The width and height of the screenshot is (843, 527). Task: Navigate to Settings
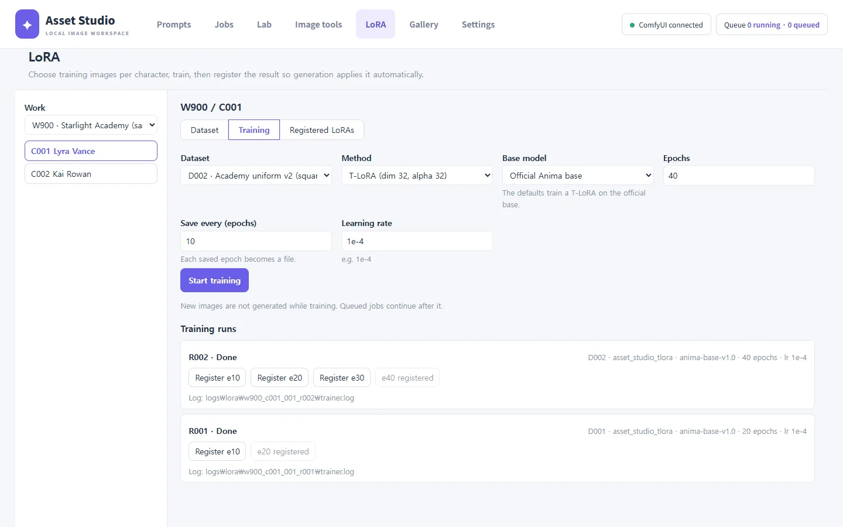(x=478, y=25)
